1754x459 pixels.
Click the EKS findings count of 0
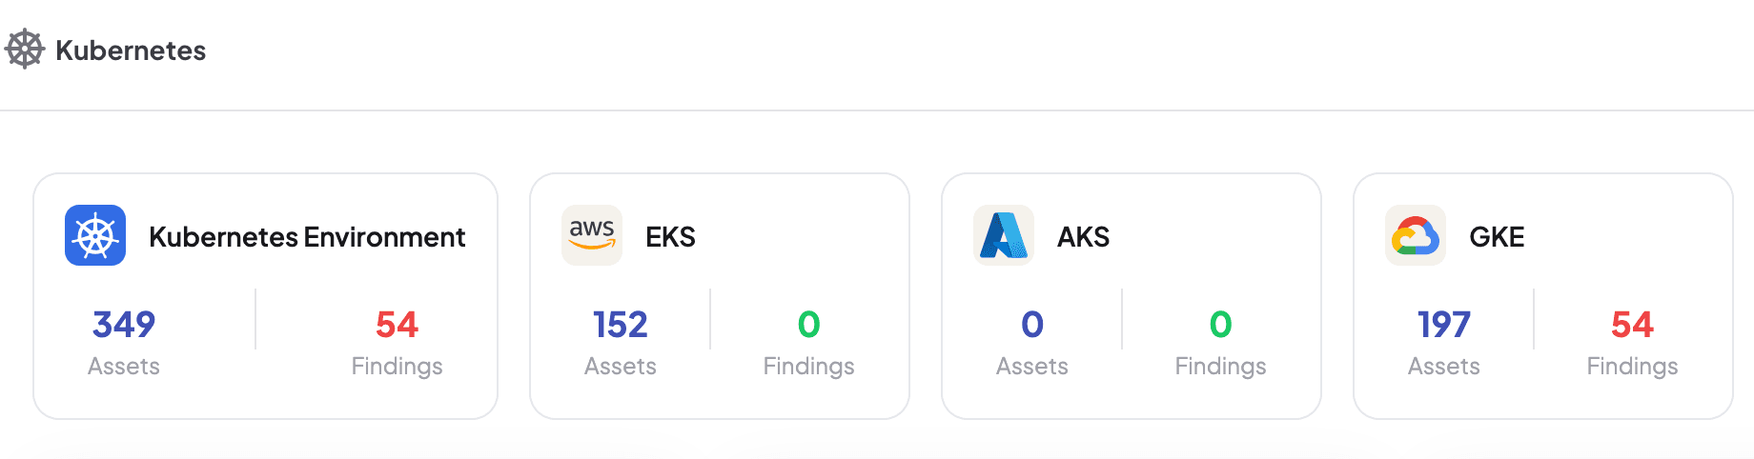click(808, 325)
